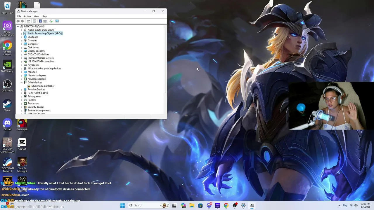The image size is (374, 210).
Task: Click the Forward arrow in Device Manager toolbar
Action: 22,21
